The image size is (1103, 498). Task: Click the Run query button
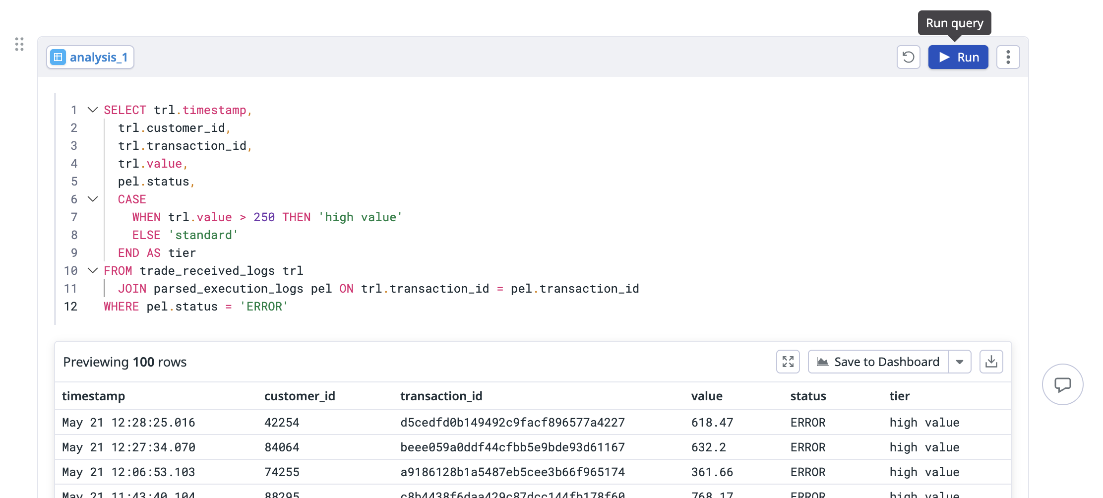[958, 57]
